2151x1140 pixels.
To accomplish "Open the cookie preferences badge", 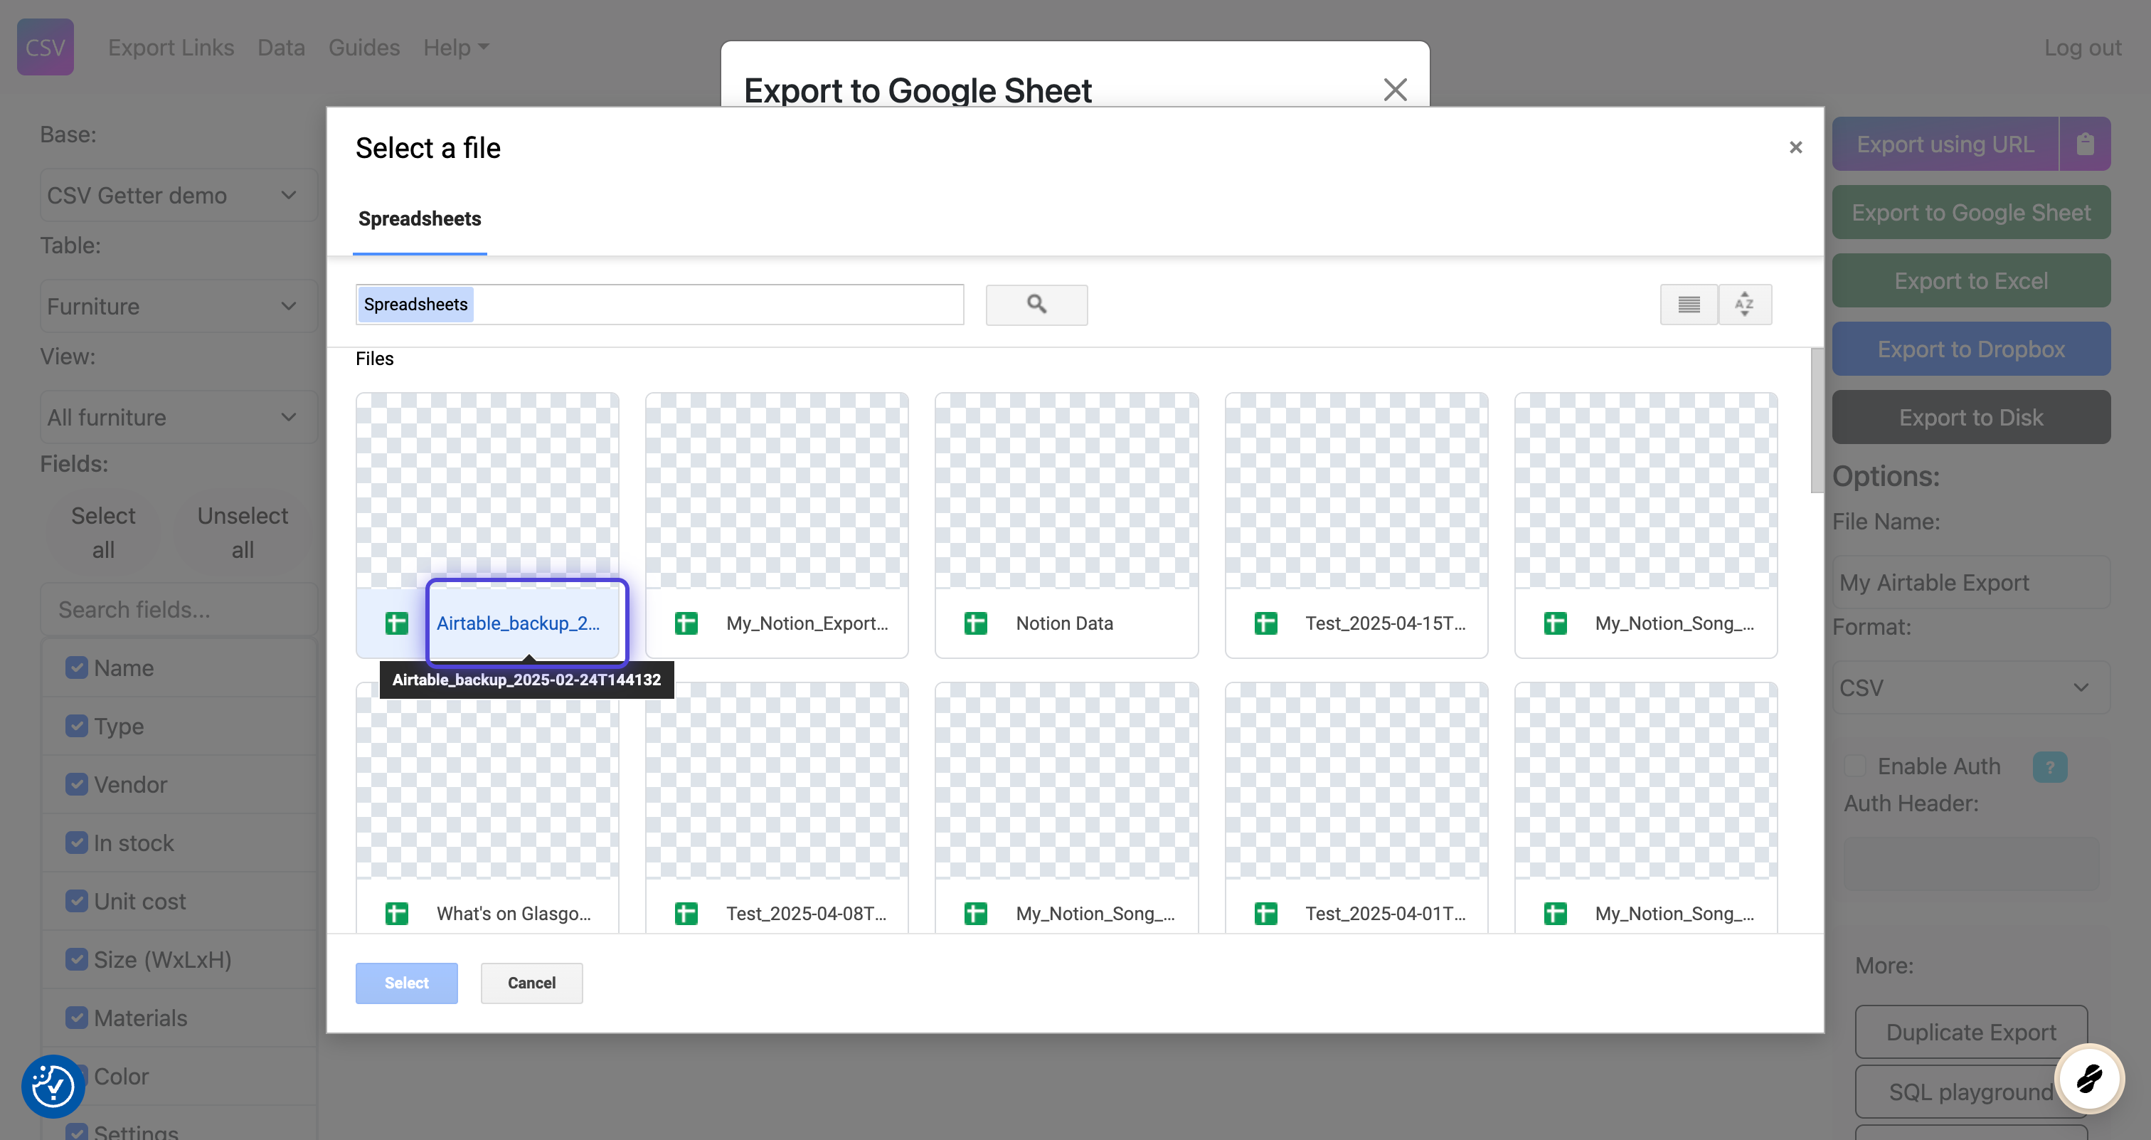I will tap(53, 1086).
